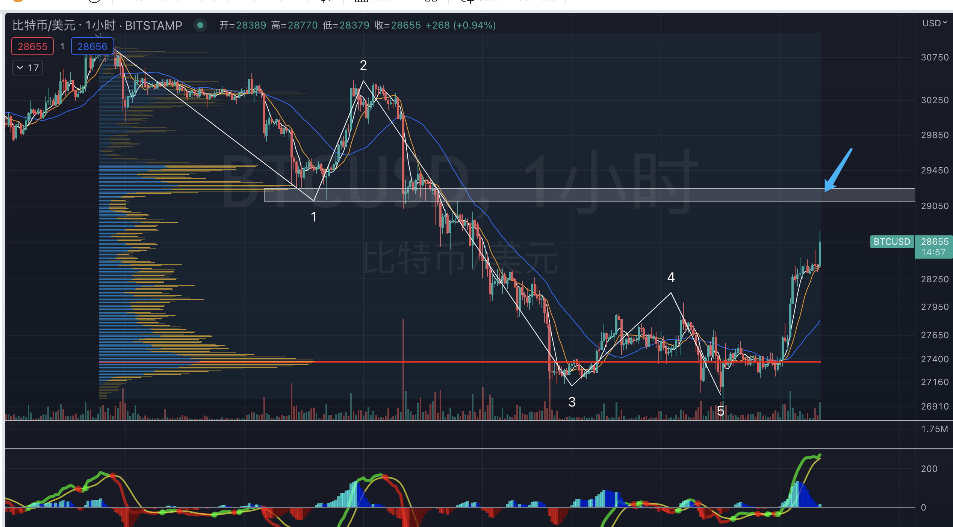This screenshot has height=527, width=953.
Task: Click the 27650 price axis label
Action: coord(935,335)
